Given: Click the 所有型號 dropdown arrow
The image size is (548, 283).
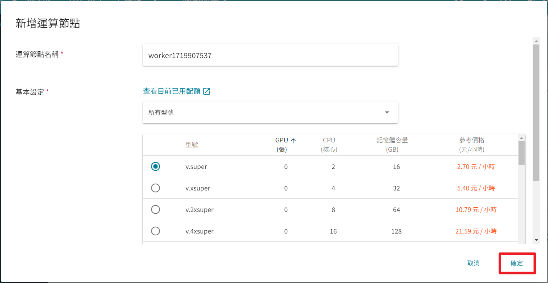Looking at the screenshot, I should coord(387,112).
